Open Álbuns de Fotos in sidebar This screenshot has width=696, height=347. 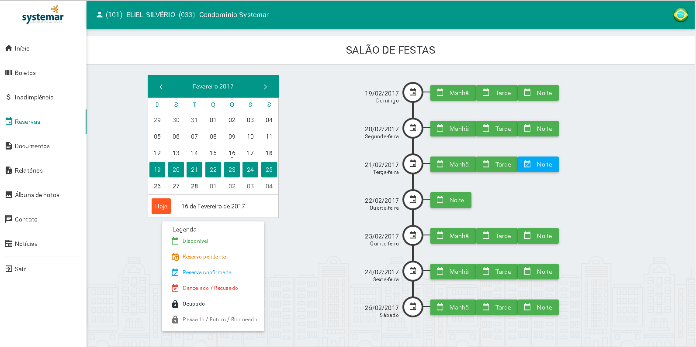[x=37, y=195]
